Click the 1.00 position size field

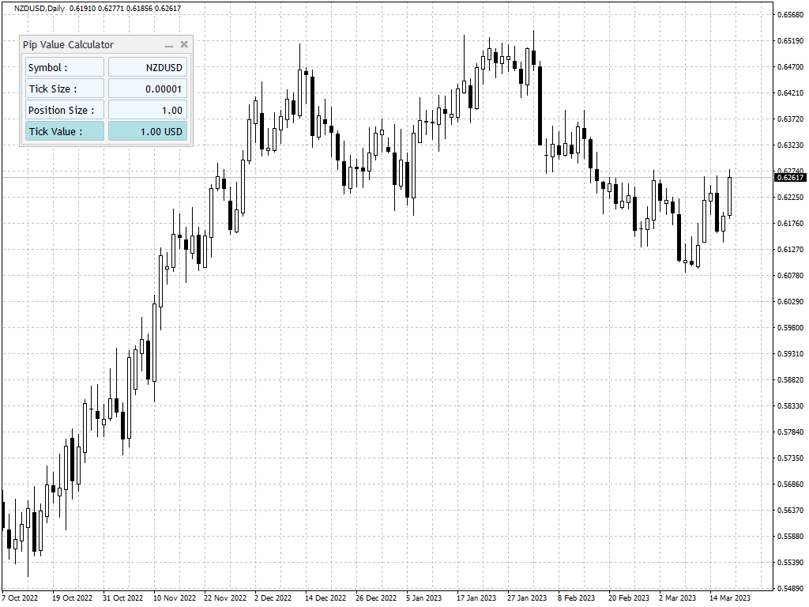pyautogui.click(x=148, y=109)
